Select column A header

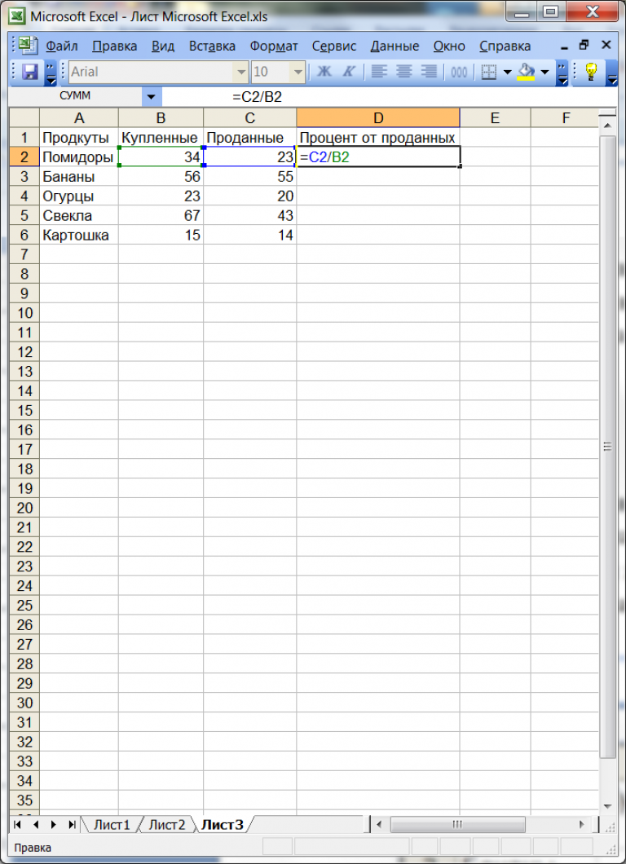79,118
